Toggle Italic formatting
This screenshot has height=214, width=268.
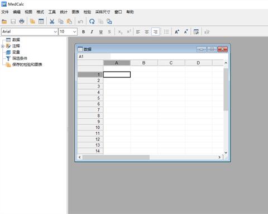click(92, 32)
